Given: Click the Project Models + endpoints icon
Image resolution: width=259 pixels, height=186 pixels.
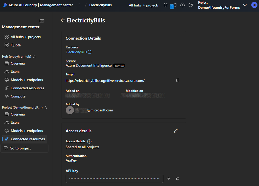Looking at the screenshot, I should pos(6,131).
